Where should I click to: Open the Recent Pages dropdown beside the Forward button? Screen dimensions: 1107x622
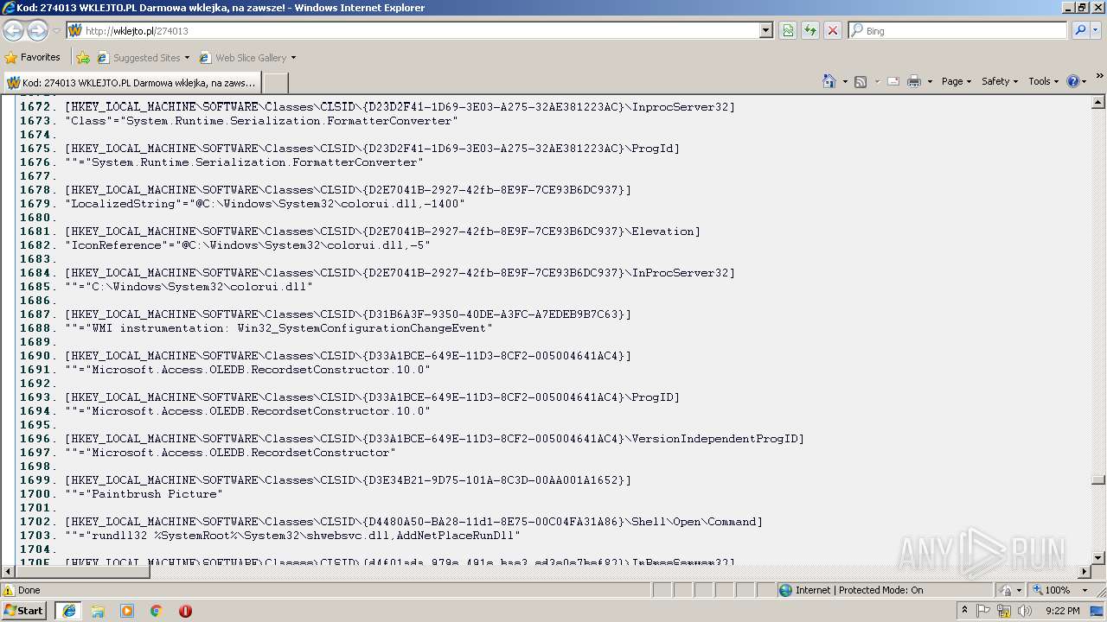click(56, 30)
